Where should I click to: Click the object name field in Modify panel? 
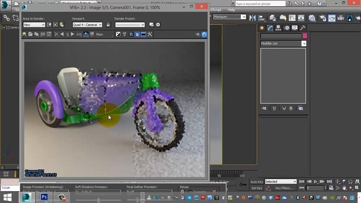281,36
